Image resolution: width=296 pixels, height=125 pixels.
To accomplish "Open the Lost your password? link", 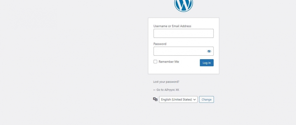I will point(166,82).
